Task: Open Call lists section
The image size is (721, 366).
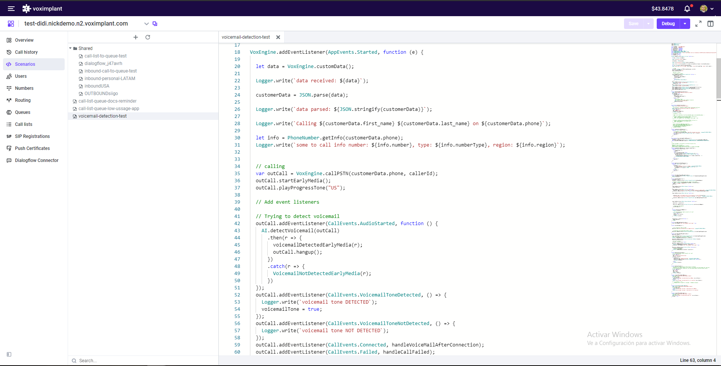Action: [34, 124]
